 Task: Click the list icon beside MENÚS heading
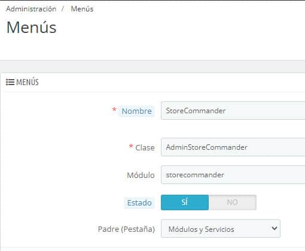point(10,82)
